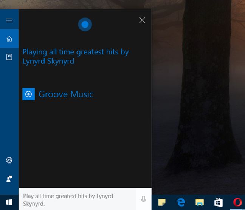
Task: Open the Windows Store taskbar icon
Action: point(219,202)
